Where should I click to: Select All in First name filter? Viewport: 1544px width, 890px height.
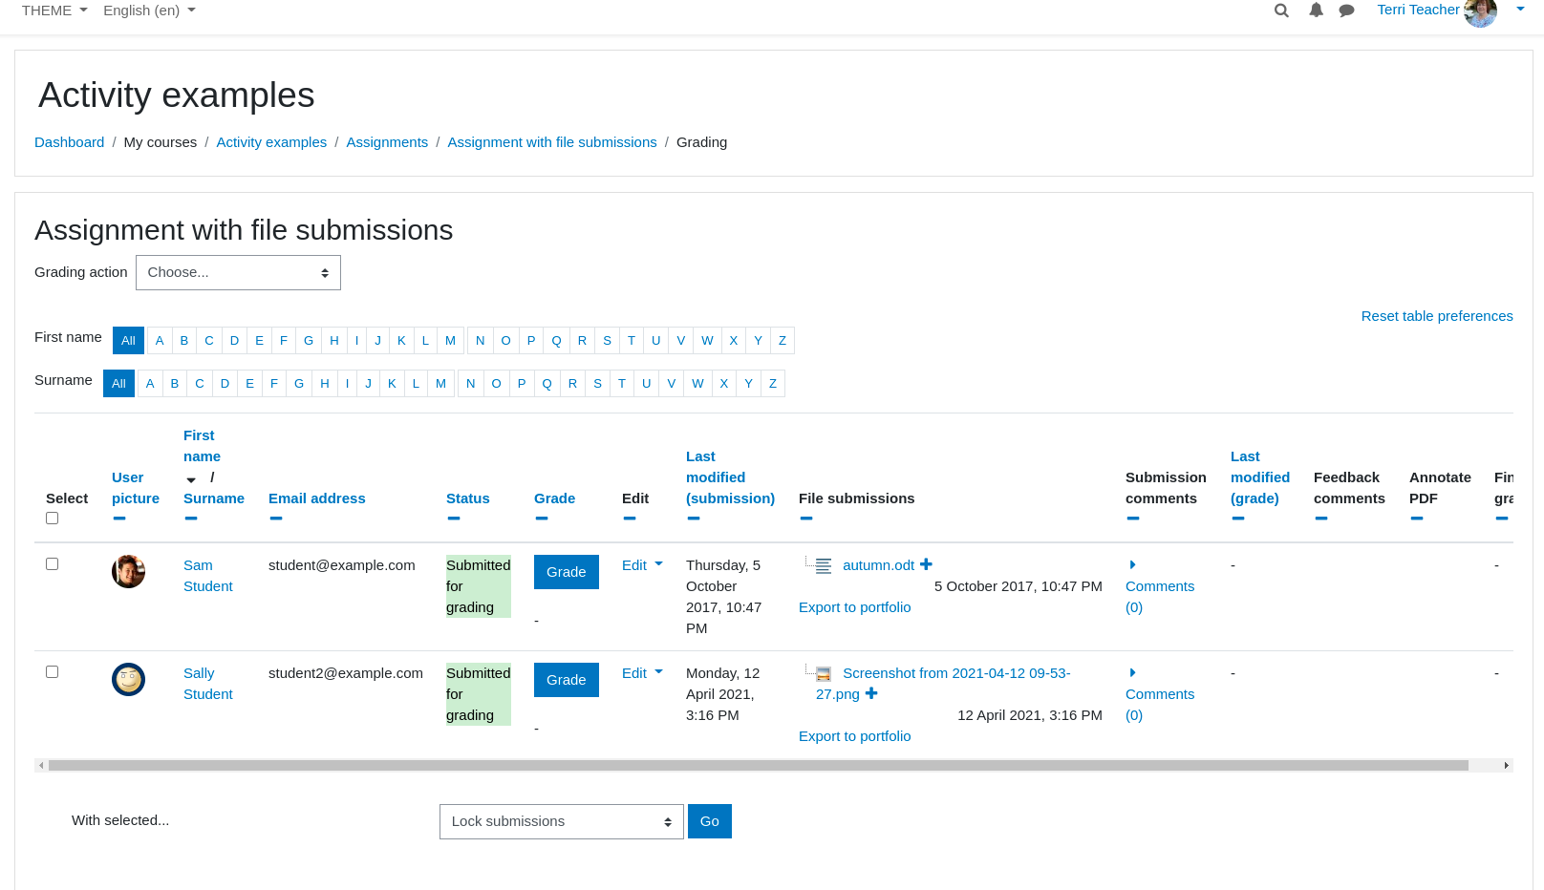click(x=128, y=341)
